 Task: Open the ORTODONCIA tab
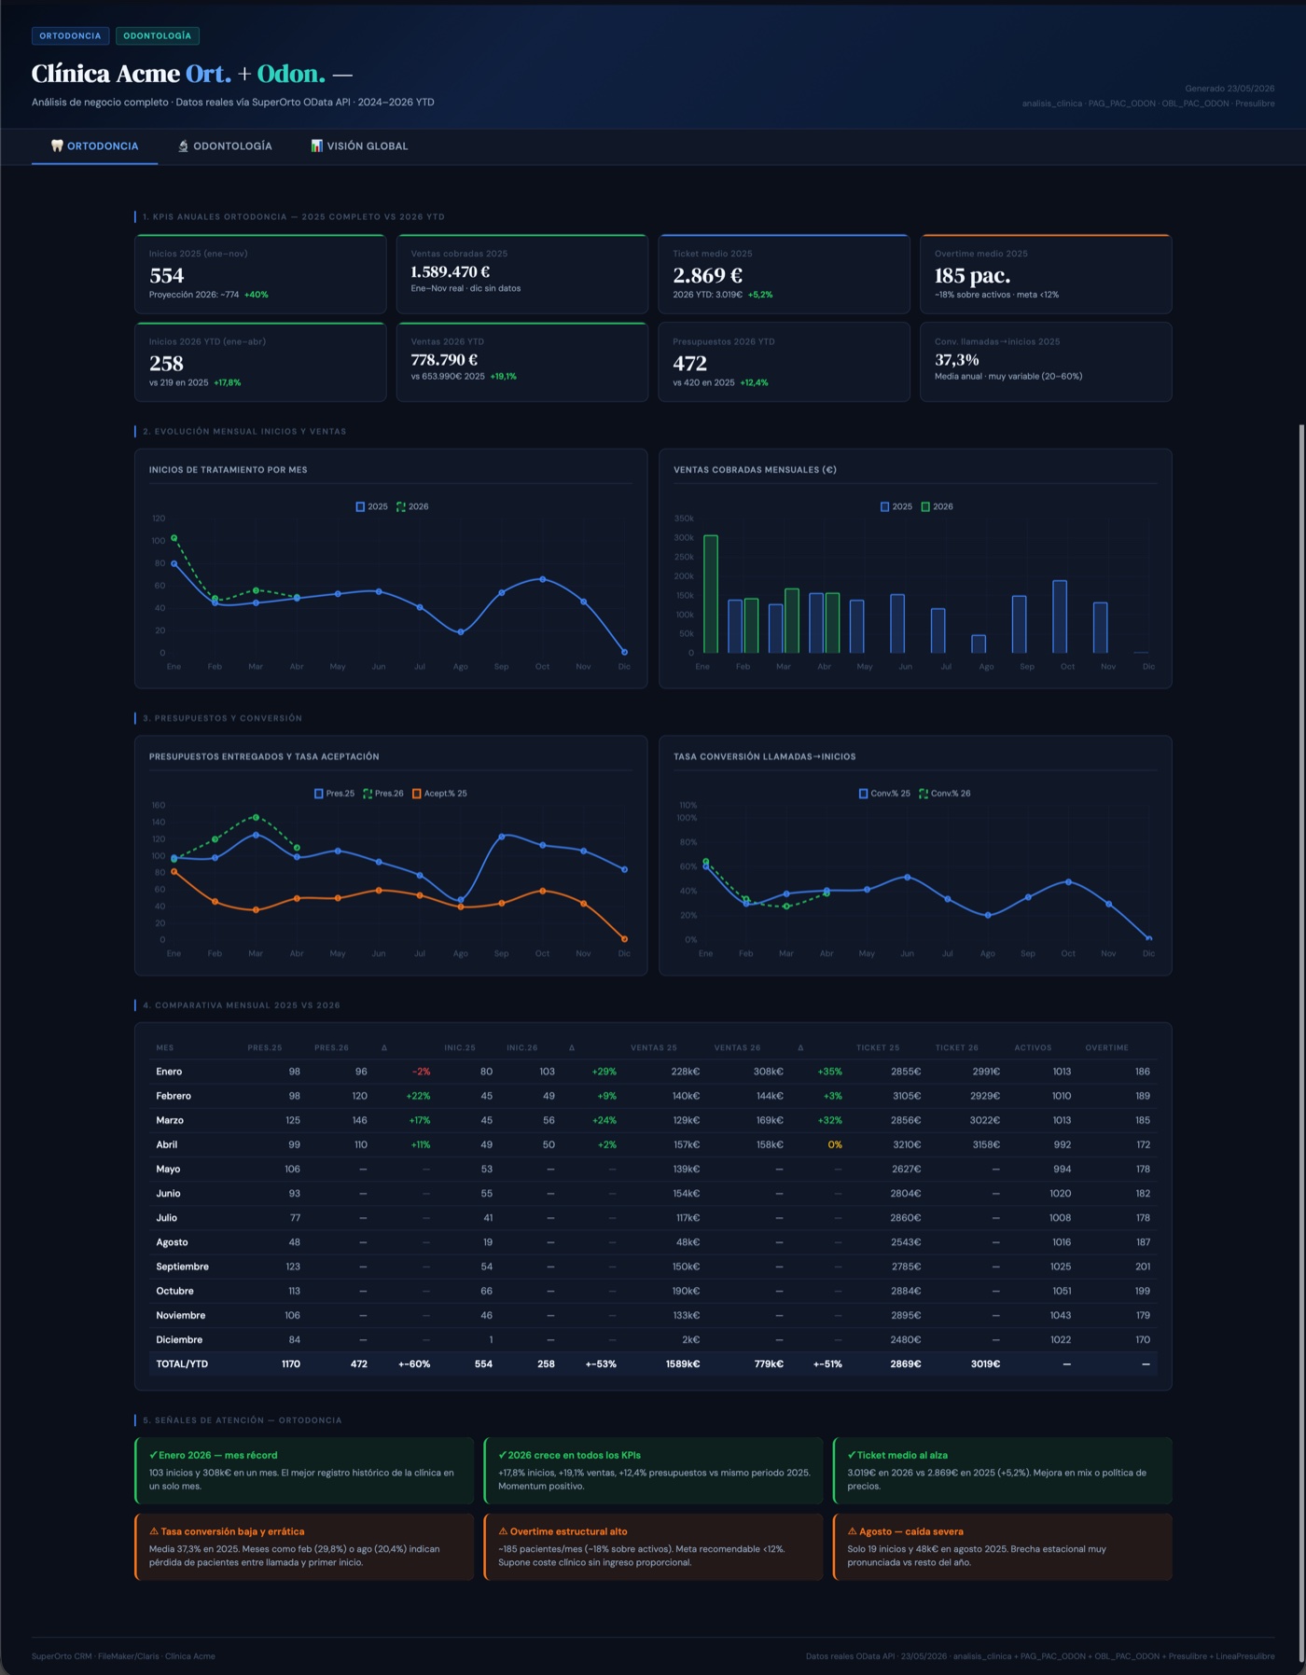pyautogui.click(x=94, y=146)
